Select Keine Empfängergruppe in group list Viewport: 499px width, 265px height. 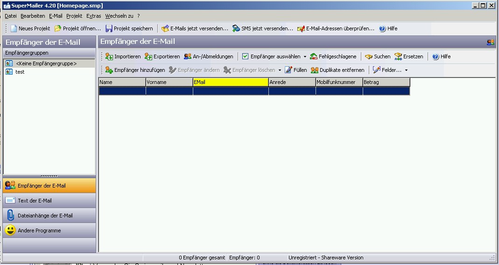(49, 63)
